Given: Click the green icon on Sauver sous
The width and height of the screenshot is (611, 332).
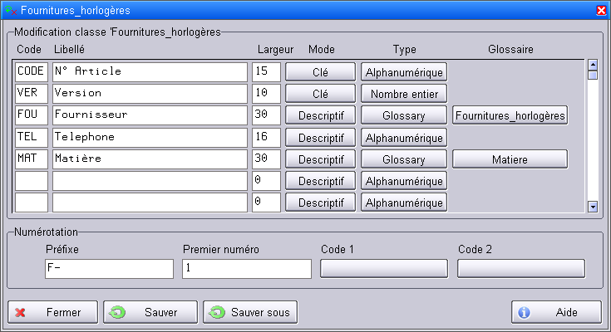Looking at the screenshot, I should (x=217, y=313).
